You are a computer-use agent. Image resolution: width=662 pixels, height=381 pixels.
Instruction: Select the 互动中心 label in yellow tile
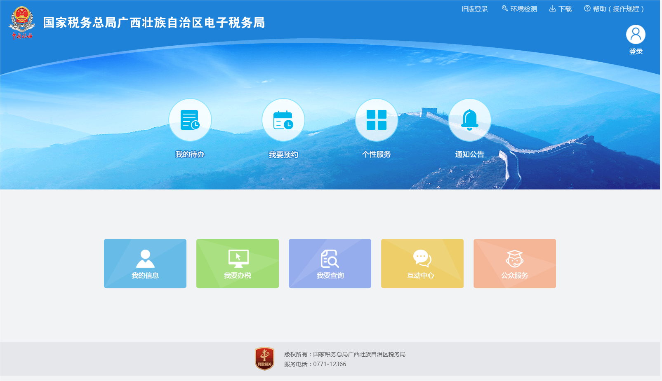pos(421,276)
